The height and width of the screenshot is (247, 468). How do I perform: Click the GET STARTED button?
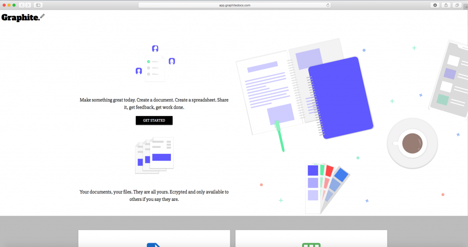[x=154, y=121]
